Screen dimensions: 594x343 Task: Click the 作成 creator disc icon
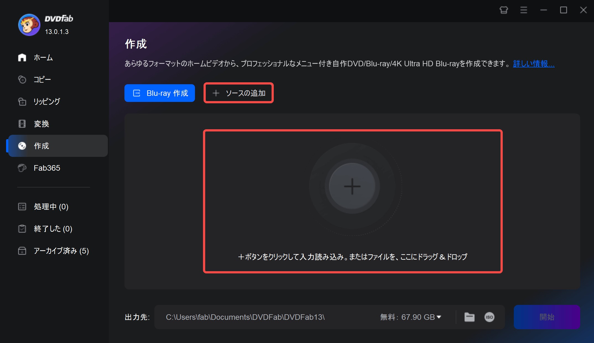pyautogui.click(x=22, y=146)
